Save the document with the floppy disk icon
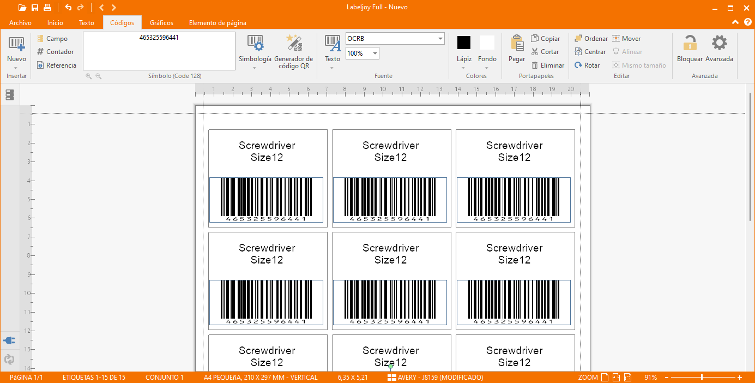This screenshot has width=755, height=383. pos(35,8)
